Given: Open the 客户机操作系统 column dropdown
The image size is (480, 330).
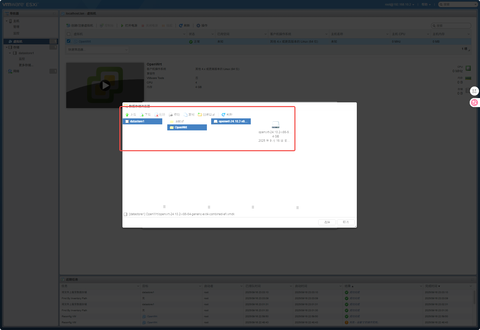Looking at the screenshot, I should (x=327, y=34).
